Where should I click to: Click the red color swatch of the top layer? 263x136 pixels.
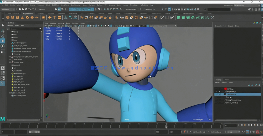(225, 89)
